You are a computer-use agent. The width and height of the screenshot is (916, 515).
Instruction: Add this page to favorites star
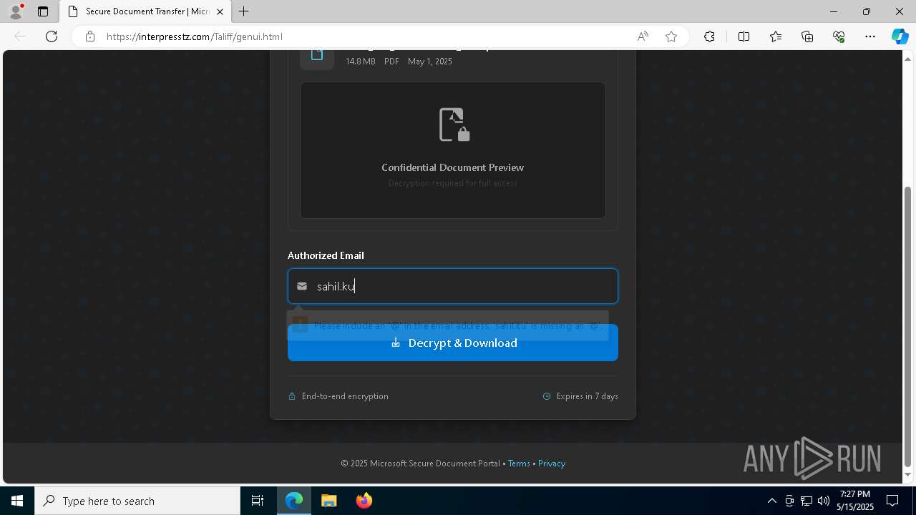click(671, 36)
